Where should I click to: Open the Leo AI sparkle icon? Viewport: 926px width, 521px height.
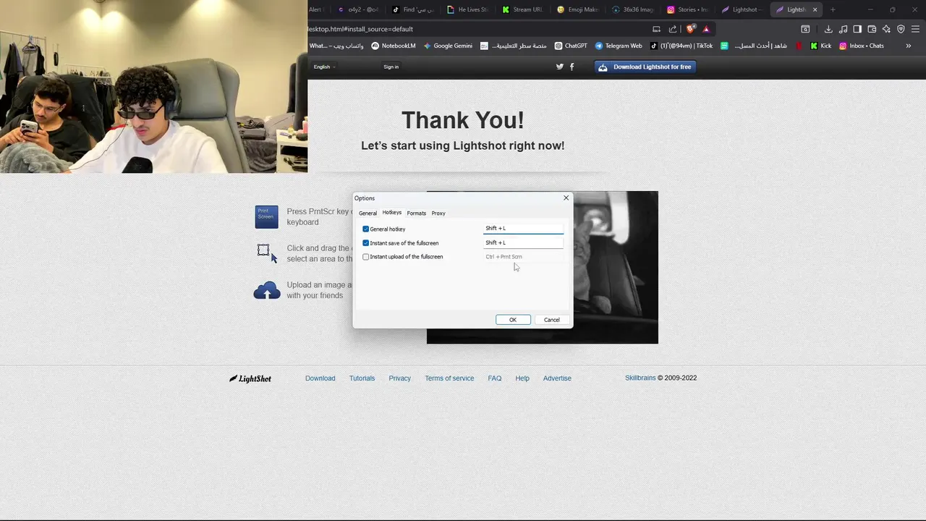(886, 29)
